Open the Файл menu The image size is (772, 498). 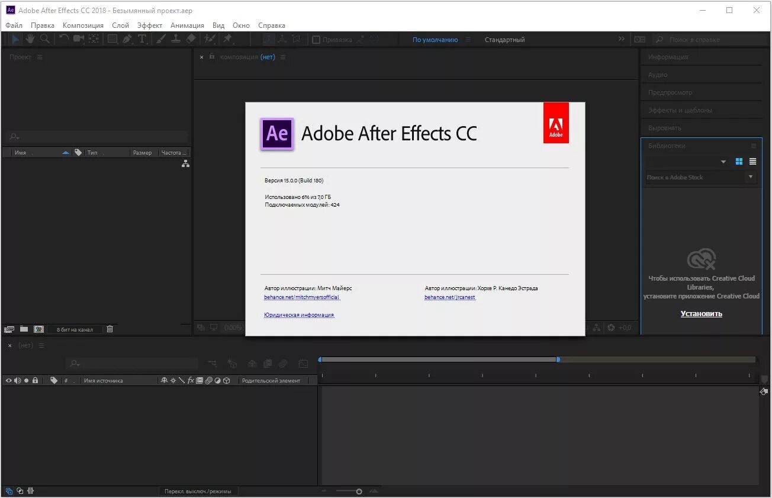click(x=14, y=25)
